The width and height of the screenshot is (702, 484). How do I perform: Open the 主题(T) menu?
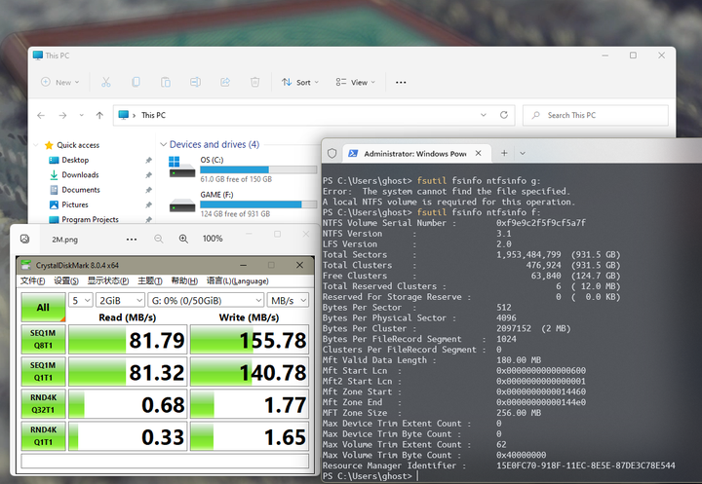149,280
